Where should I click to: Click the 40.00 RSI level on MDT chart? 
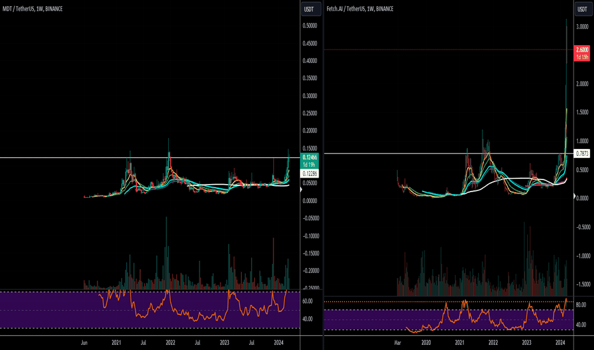[x=308, y=319]
